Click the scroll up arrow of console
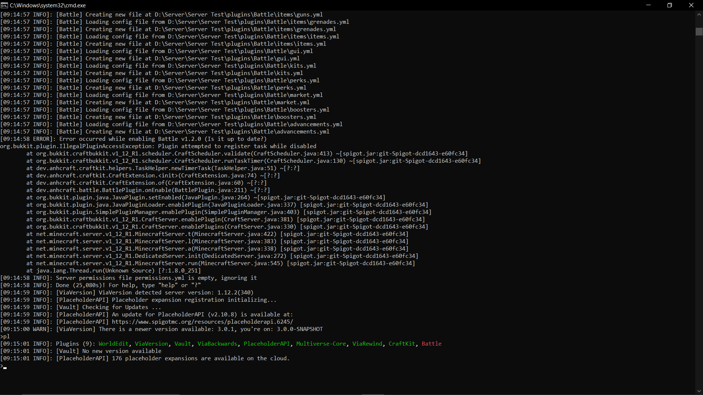 click(x=699, y=15)
